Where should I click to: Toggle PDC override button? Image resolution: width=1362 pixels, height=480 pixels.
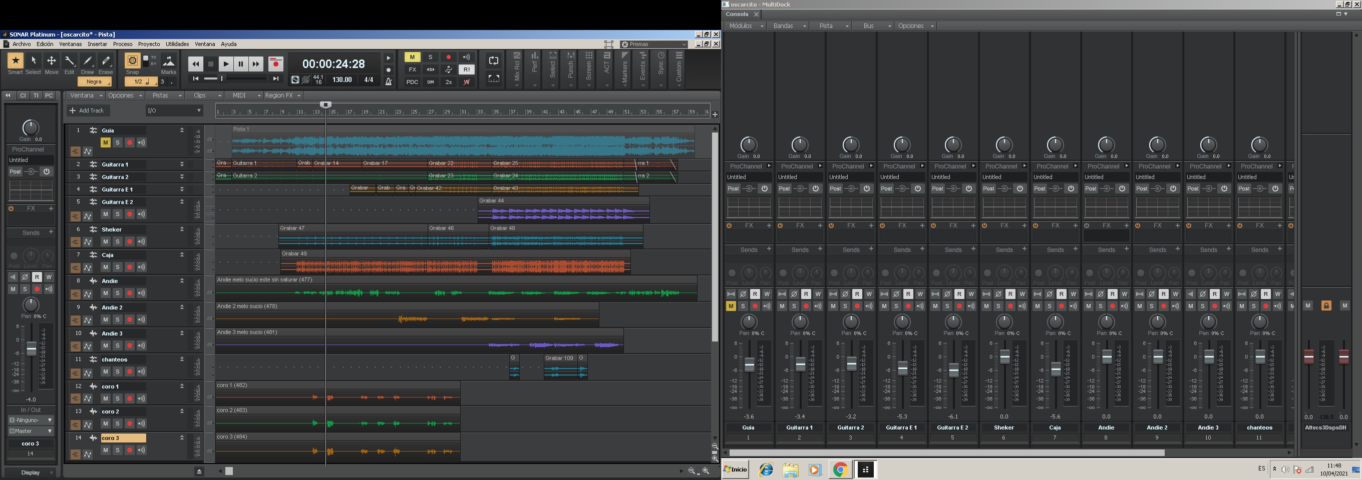click(x=413, y=82)
